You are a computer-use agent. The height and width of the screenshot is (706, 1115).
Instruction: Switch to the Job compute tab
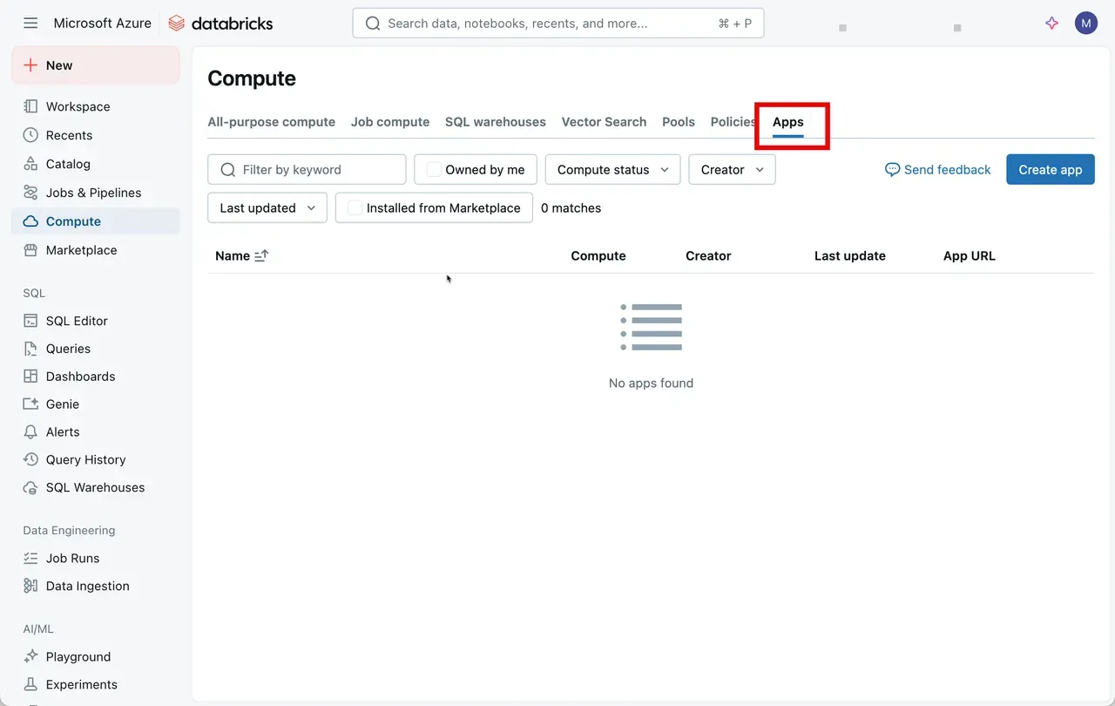tap(390, 122)
